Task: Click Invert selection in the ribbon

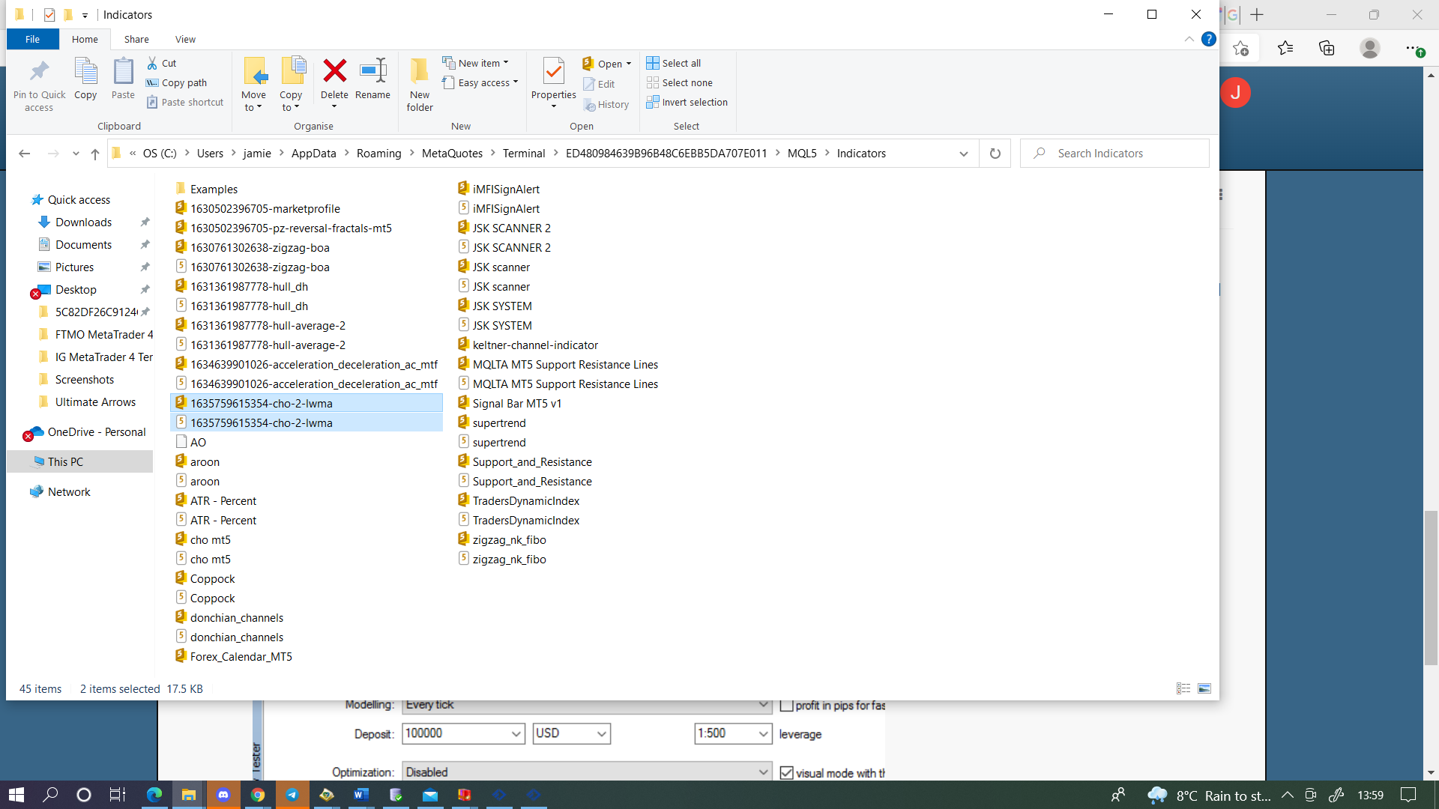Action: coord(687,102)
